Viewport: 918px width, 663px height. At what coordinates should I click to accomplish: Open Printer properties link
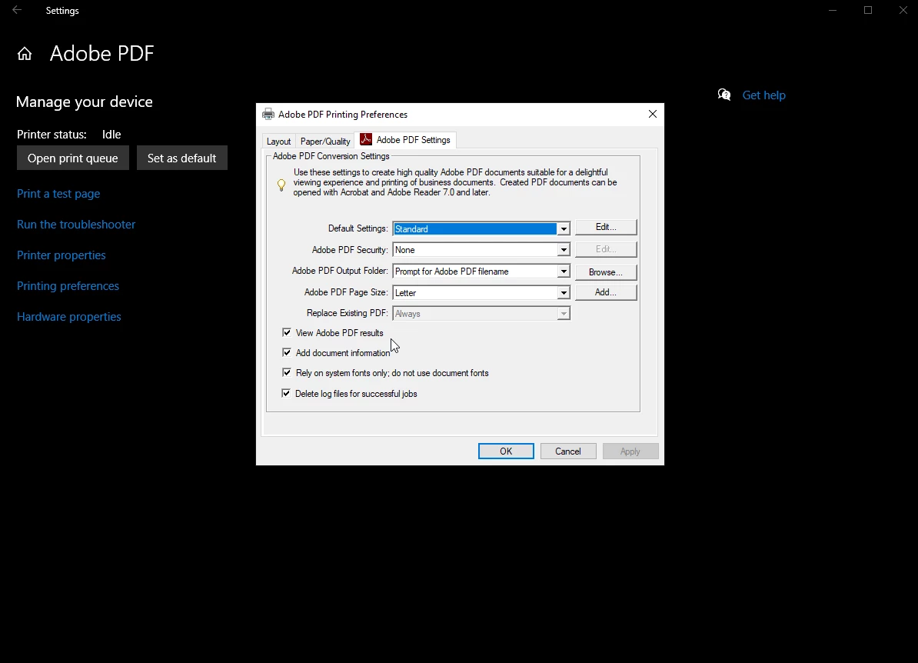click(x=62, y=255)
